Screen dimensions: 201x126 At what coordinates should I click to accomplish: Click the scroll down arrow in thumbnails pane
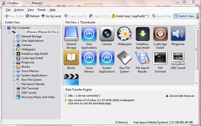pyautogui.click(x=197, y=83)
